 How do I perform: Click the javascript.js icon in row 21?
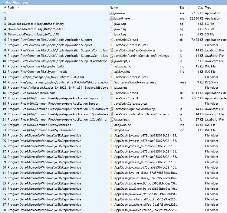pos(111,120)
